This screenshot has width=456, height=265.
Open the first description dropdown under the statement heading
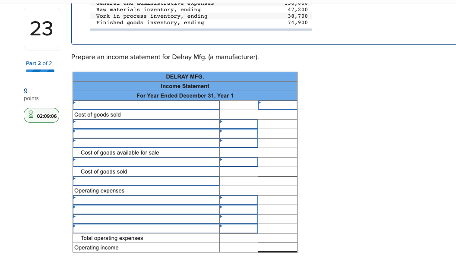tap(146, 104)
